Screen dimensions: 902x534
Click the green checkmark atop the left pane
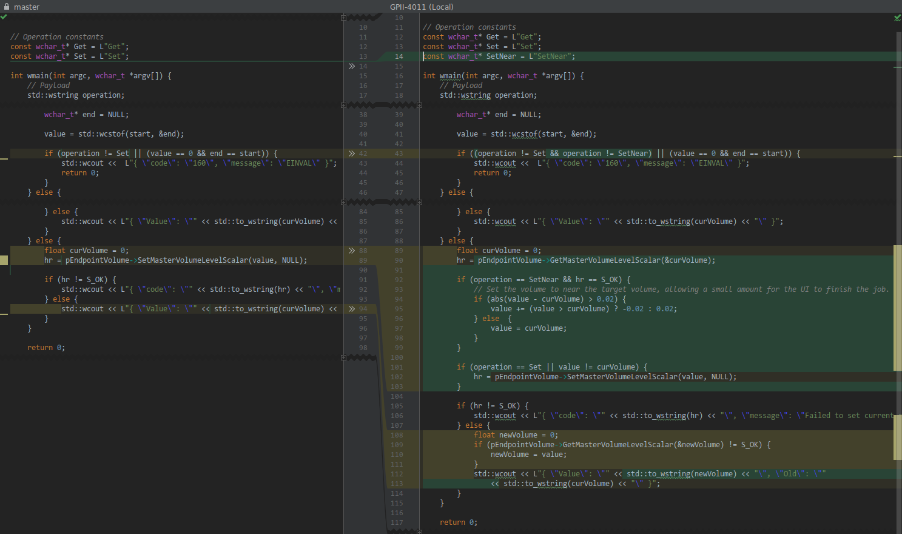pos(4,17)
